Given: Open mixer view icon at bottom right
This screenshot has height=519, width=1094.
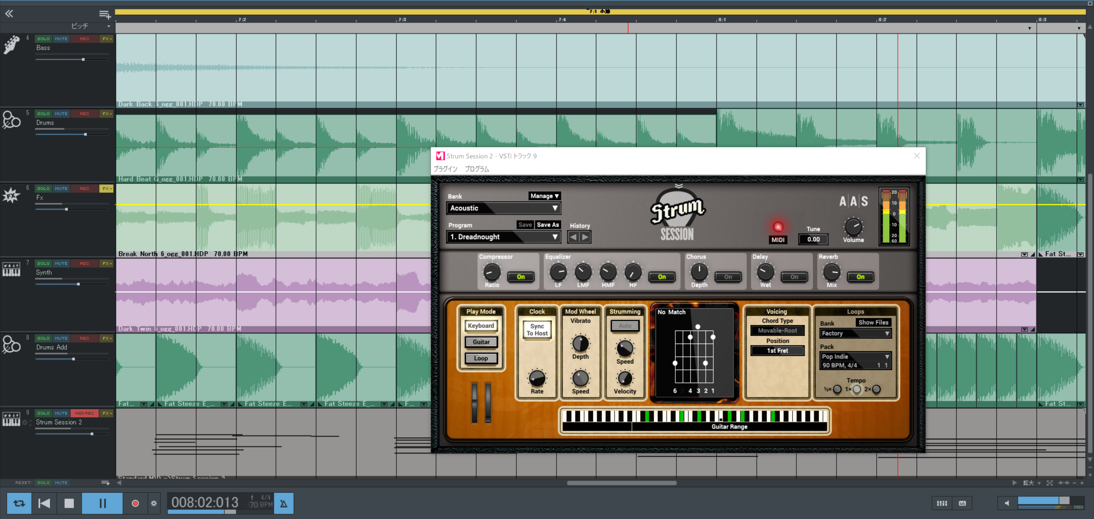Looking at the screenshot, I should (x=942, y=503).
